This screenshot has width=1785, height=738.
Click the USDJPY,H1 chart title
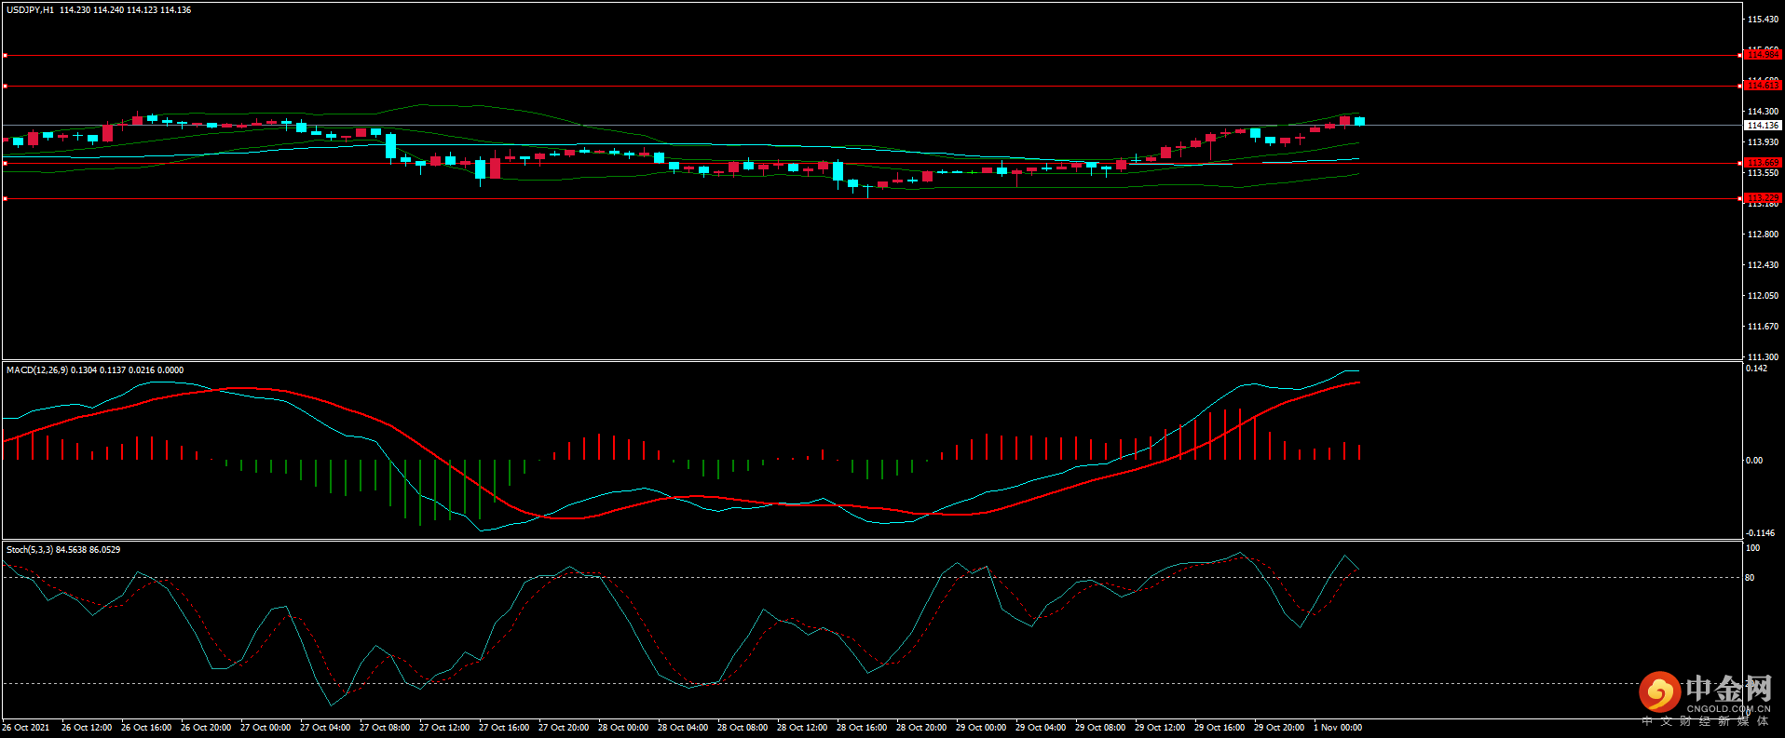click(x=31, y=10)
